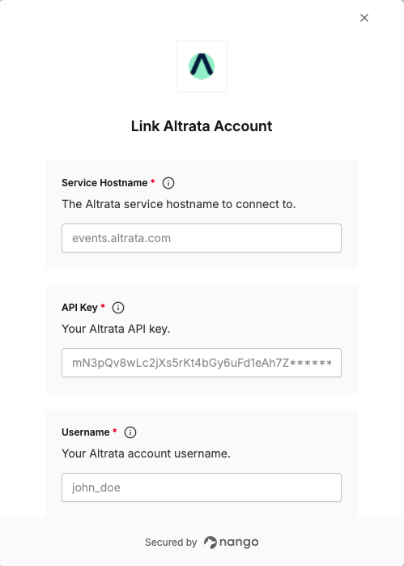Click the Service Hostname label
Image resolution: width=404 pixels, height=566 pixels.
(104, 183)
